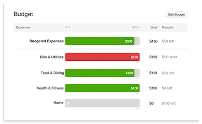This screenshot has width=202, height=124.
Task: Click the Health & Fitness progress bar
Action: click(102, 88)
